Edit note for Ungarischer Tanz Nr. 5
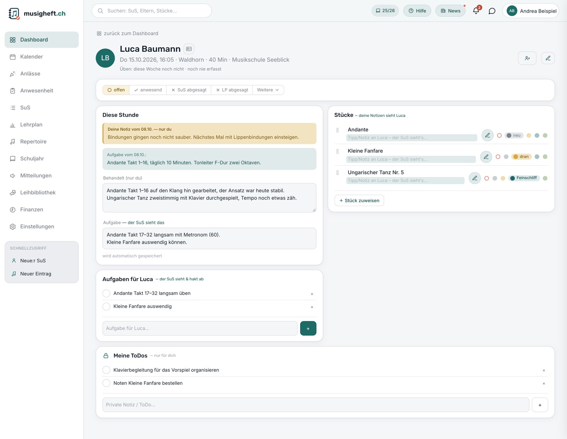The width and height of the screenshot is (567, 439). (475, 178)
